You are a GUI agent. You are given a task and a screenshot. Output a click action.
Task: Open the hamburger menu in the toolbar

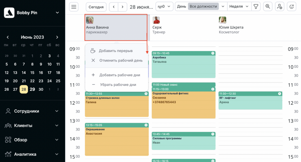tap(74, 7)
